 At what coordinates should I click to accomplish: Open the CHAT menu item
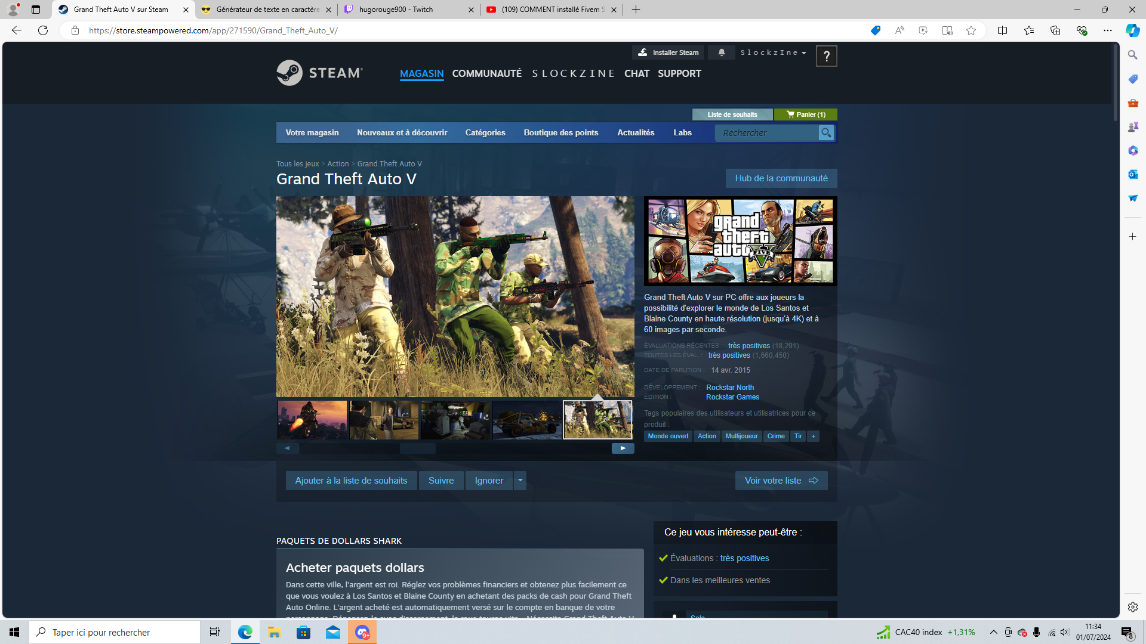(x=637, y=73)
